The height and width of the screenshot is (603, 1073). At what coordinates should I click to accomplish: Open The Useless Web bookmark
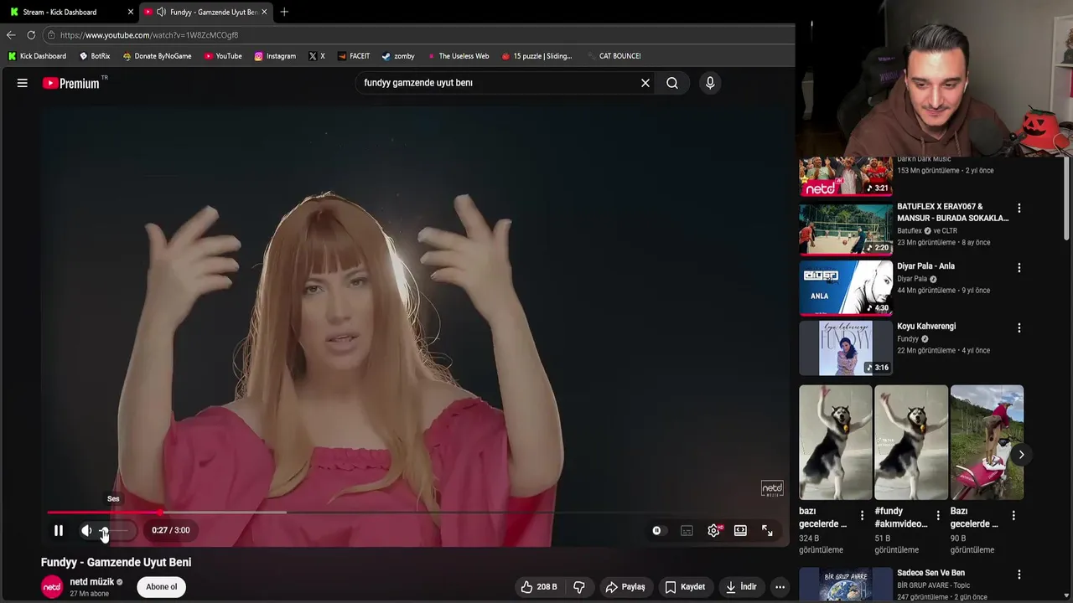click(x=458, y=56)
